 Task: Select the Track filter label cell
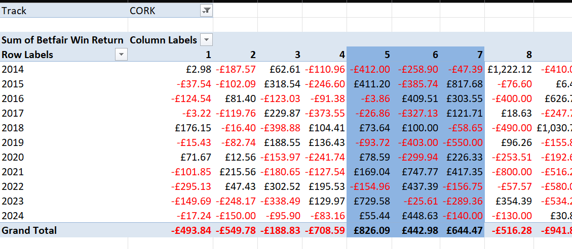(x=64, y=11)
